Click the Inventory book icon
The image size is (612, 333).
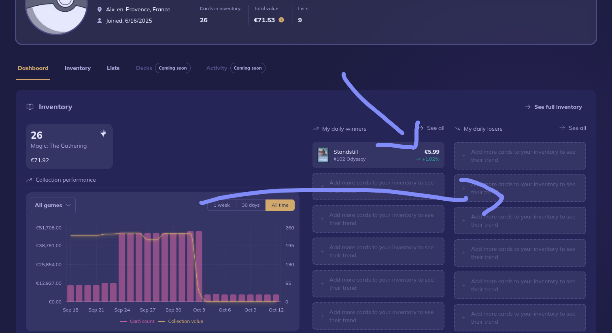click(30, 107)
